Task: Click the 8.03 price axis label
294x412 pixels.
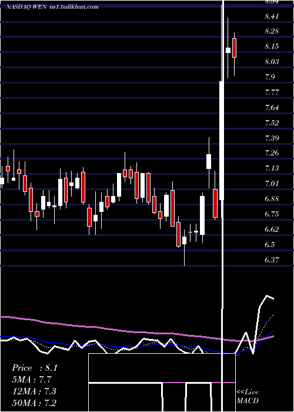Action: coord(272,62)
